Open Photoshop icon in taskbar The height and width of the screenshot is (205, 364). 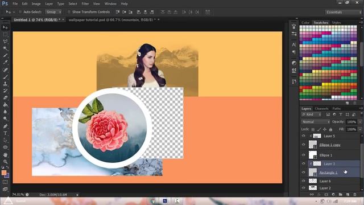165,201
